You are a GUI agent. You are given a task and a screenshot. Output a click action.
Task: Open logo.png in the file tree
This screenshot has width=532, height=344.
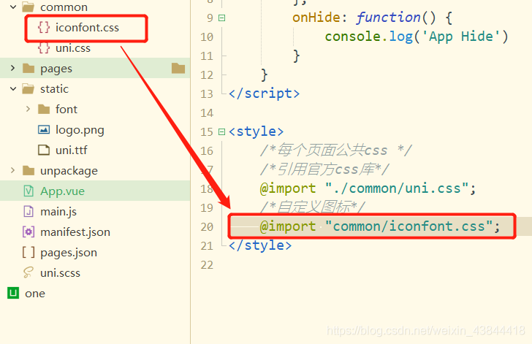click(80, 130)
